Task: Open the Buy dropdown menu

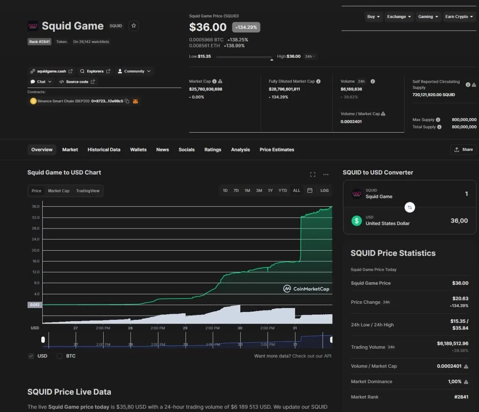Action: tap(373, 16)
